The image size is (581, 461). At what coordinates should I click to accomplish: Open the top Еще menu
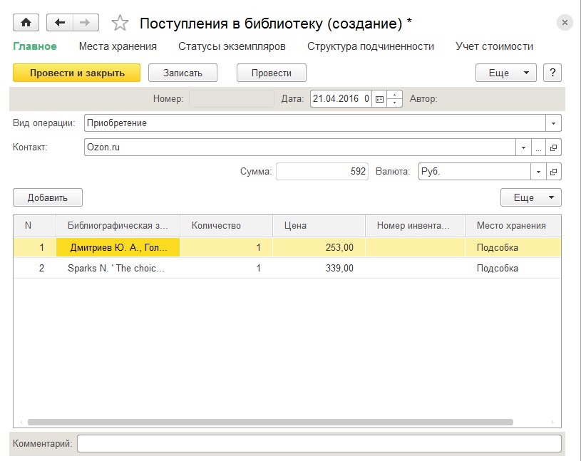[505, 73]
